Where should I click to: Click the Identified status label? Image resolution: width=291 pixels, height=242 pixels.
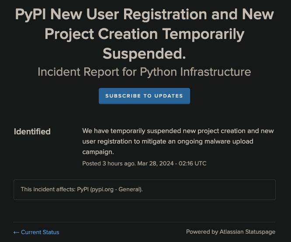(32, 131)
